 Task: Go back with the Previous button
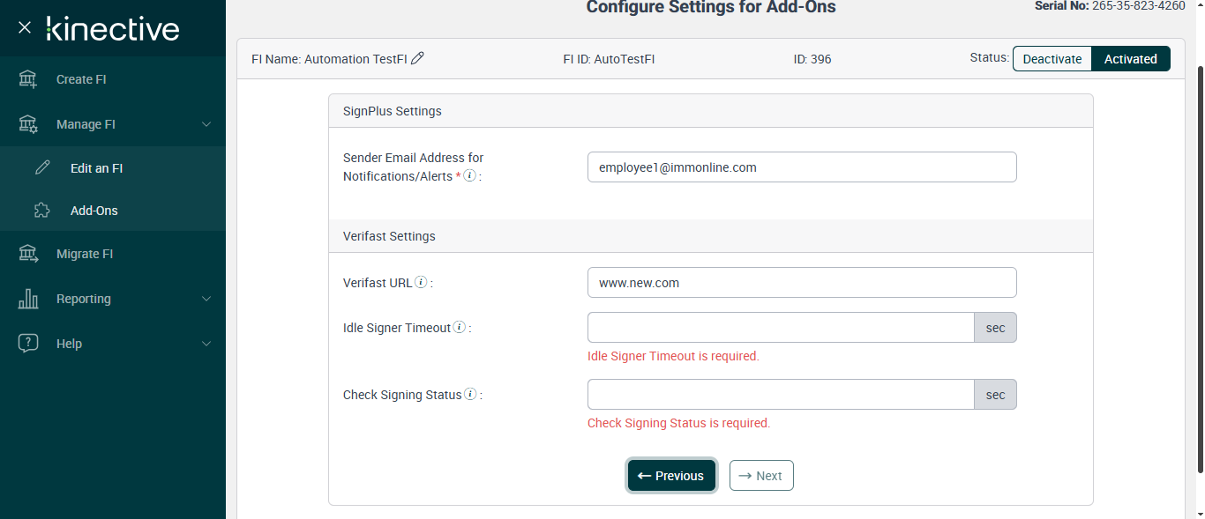pos(671,476)
